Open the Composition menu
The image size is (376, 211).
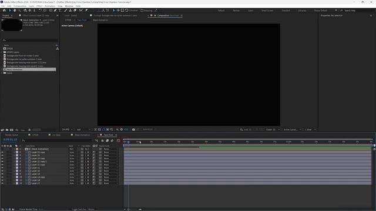tap(20, 6)
